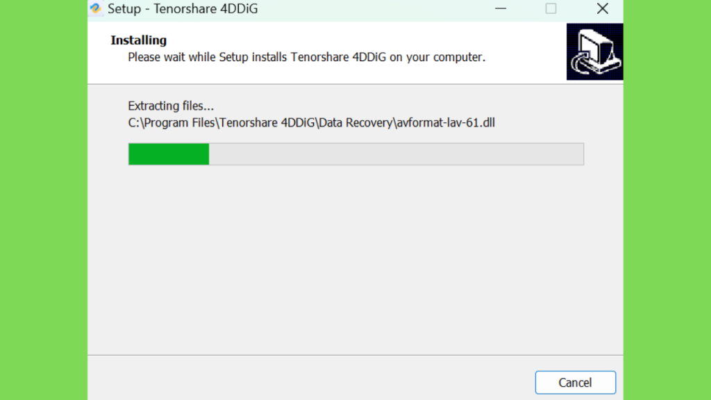This screenshot has height=400, width=711.
Task: Click "C:\Program Files" portion of the path
Action: 172,123
